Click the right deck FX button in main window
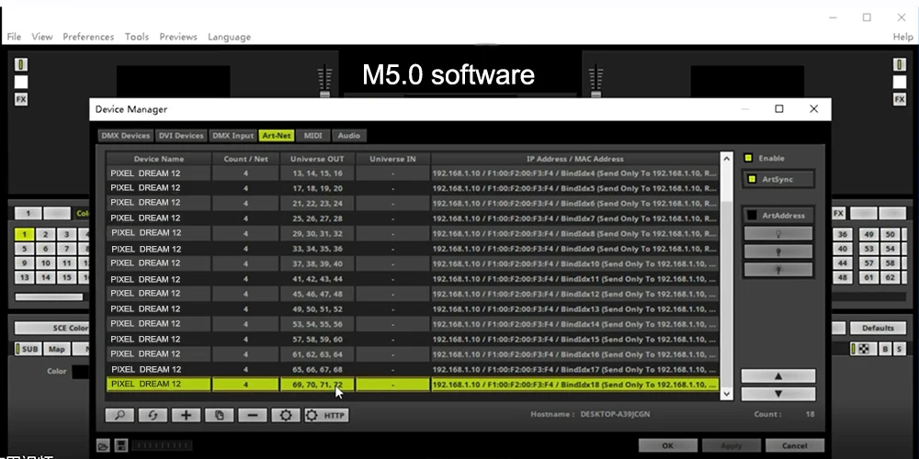919x459 pixels. pyautogui.click(x=900, y=99)
